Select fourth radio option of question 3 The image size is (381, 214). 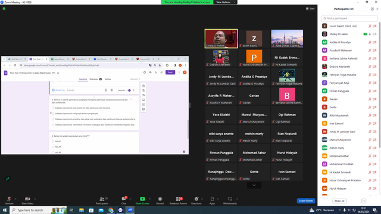[x=53, y=125]
